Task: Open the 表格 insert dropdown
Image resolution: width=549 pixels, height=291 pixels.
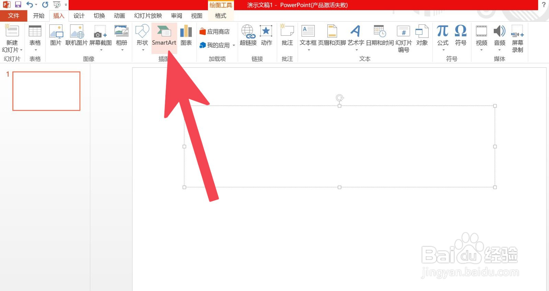Action: pyautogui.click(x=35, y=38)
